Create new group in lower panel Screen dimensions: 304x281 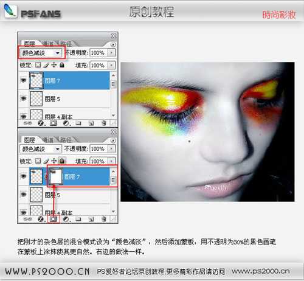(x=78, y=219)
